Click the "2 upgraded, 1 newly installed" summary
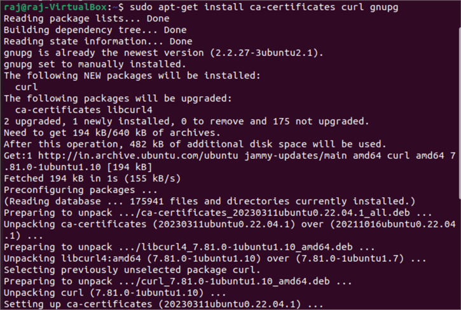 coord(186,121)
